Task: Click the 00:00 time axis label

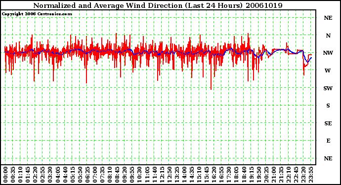Action: 5,175
